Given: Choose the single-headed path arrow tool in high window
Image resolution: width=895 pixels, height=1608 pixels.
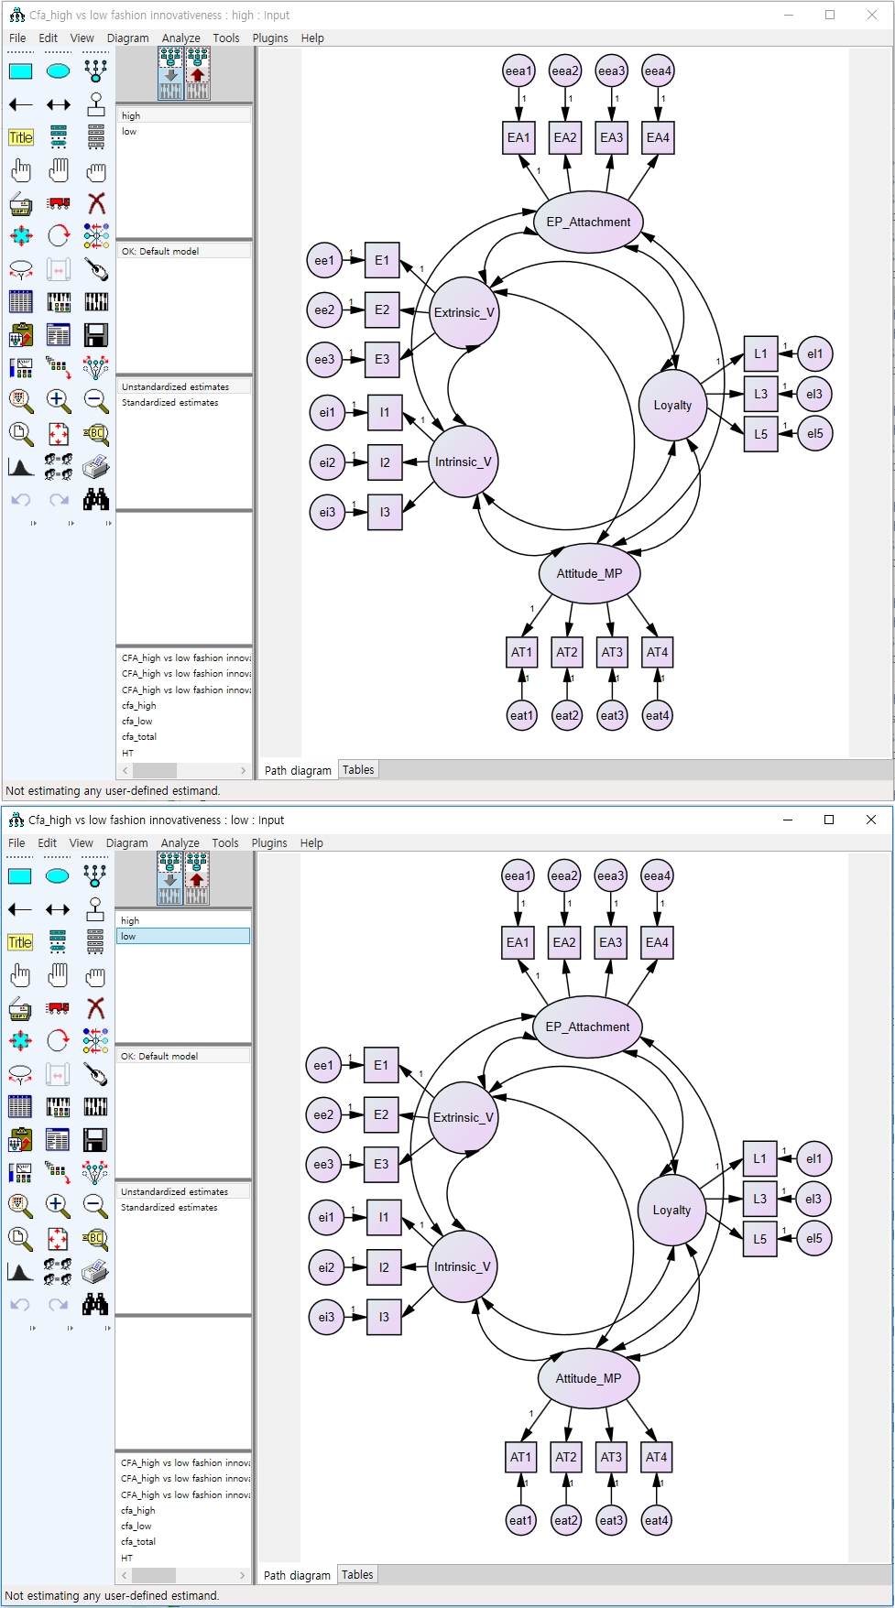Looking at the screenshot, I should tap(20, 104).
